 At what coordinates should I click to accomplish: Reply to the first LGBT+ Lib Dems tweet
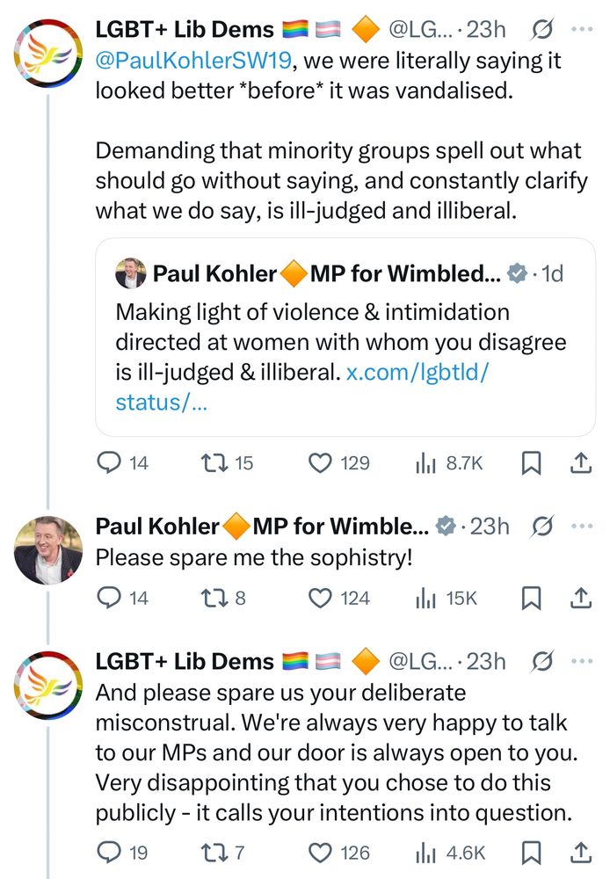(108, 463)
